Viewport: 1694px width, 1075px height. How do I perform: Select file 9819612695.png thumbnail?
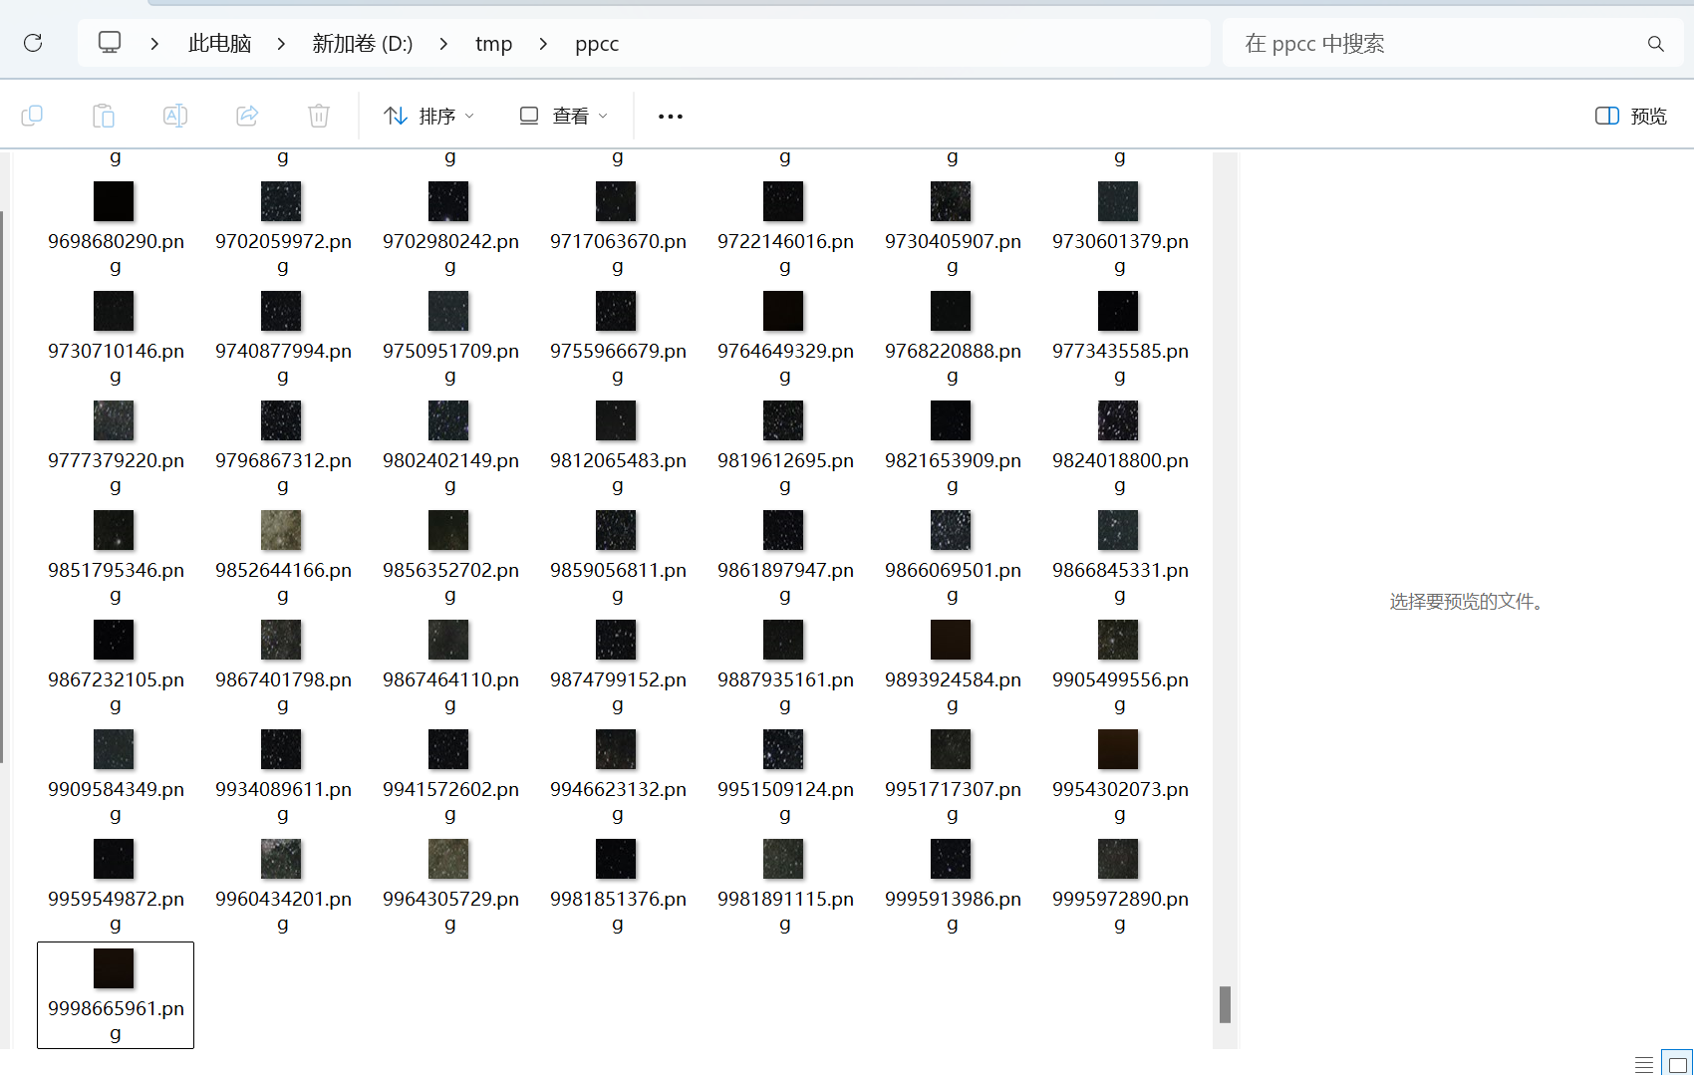pyautogui.click(x=783, y=420)
